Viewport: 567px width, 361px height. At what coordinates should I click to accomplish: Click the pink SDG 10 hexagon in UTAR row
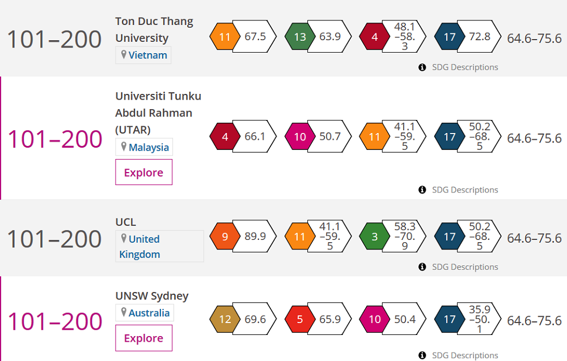click(300, 136)
